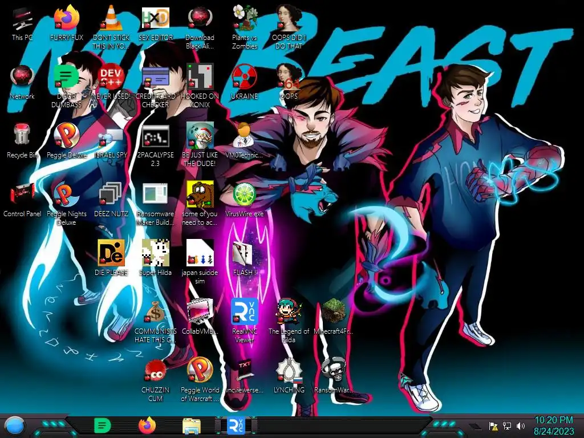Open File Explorer from the taskbar
This screenshot has height=438, width=584.
(x=192, y=425)
